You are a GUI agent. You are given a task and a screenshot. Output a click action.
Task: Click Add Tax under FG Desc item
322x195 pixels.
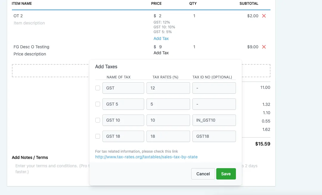tap(161, 53)
